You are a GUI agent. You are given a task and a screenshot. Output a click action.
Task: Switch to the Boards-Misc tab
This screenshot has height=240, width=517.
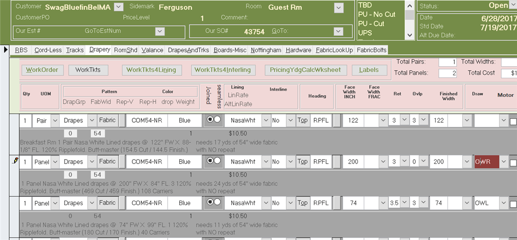pos(230,50)
